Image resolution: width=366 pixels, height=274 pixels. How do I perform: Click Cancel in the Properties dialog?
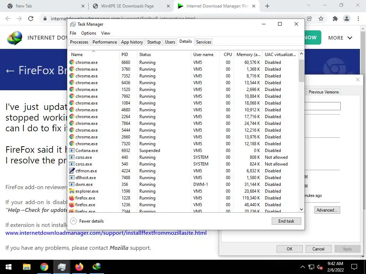coord(318,249)
